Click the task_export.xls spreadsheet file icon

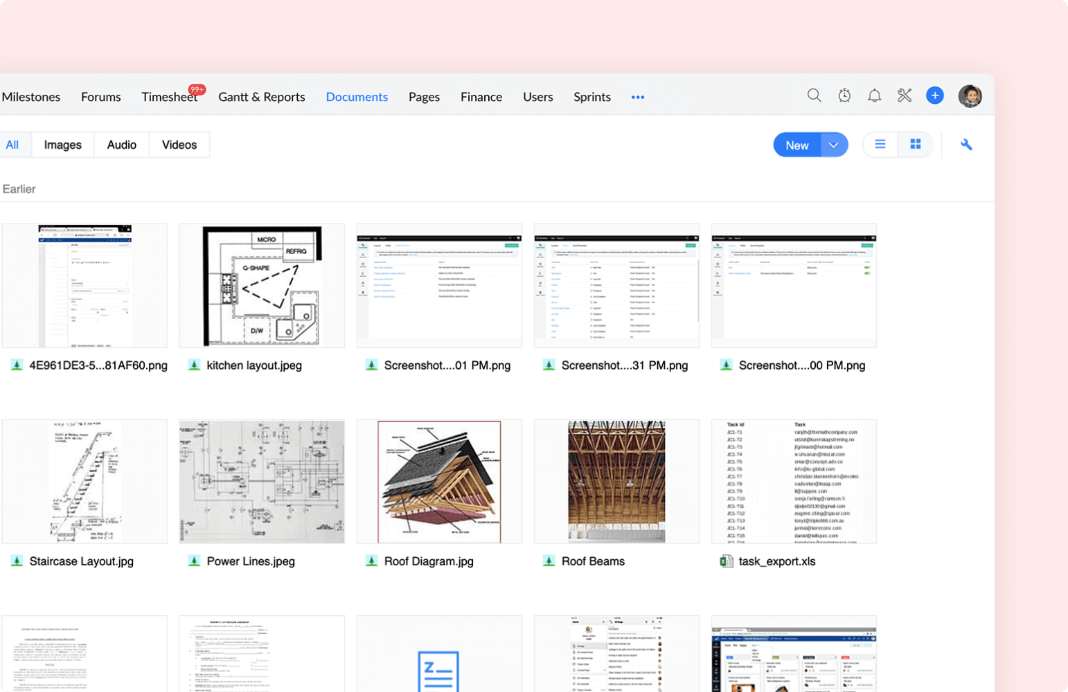(x=726, y=561)
